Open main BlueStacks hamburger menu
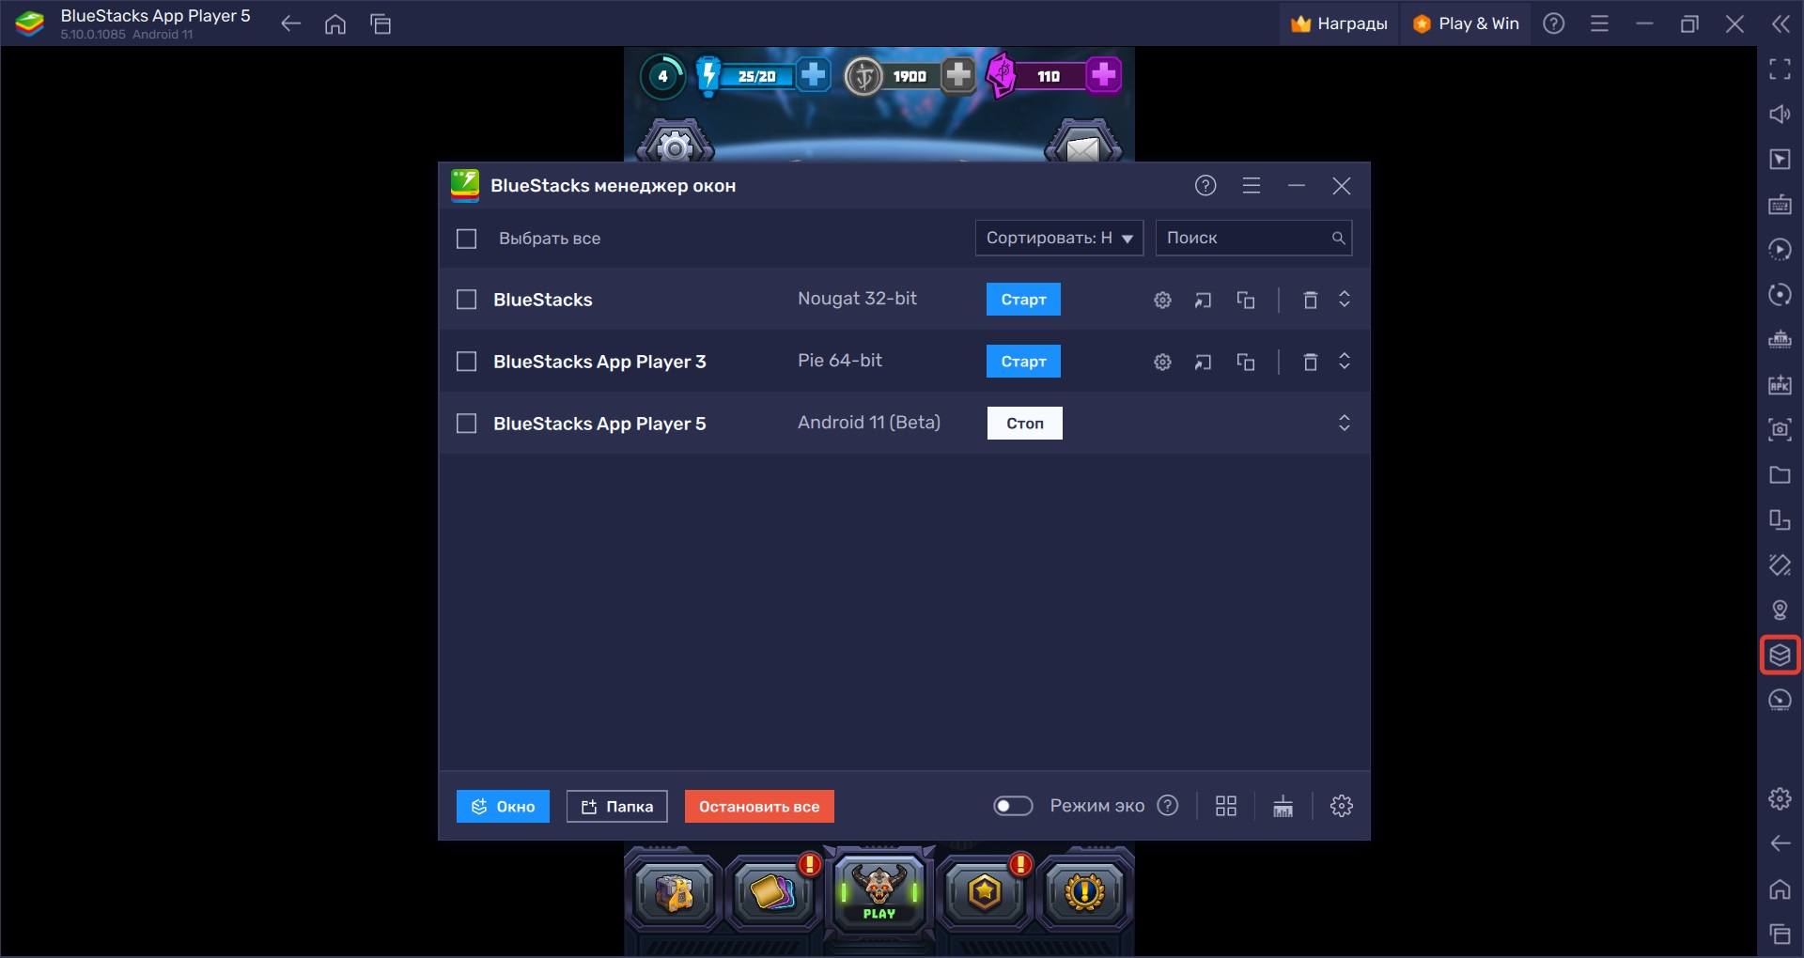1804x958 pixels. 1599,24
